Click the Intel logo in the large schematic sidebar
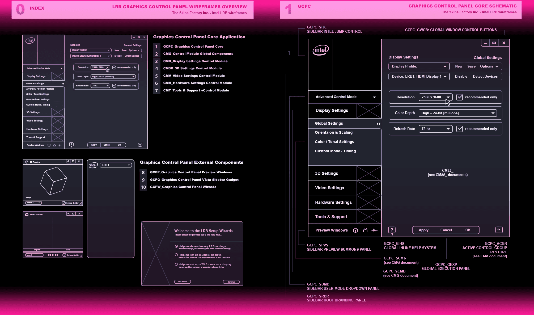Image resolution: width=534 pixels, height=315 pixels. [x=321, y=50]
